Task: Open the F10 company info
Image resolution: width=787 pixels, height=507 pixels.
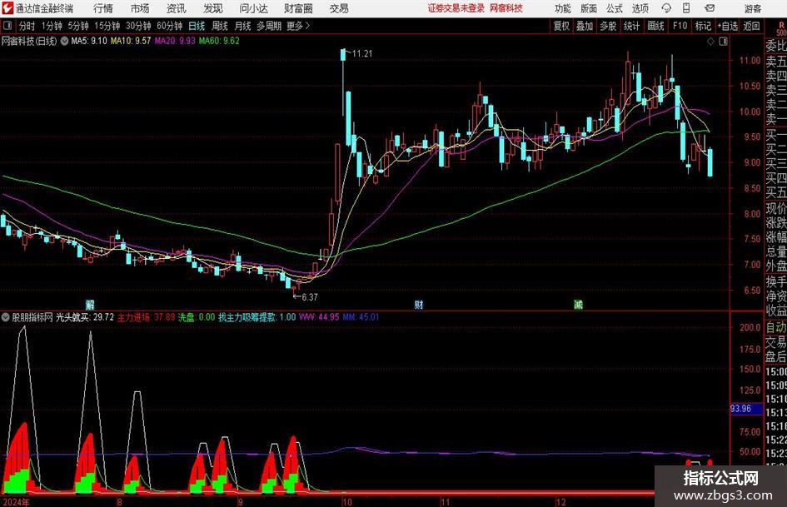Action: click(680, 26)
